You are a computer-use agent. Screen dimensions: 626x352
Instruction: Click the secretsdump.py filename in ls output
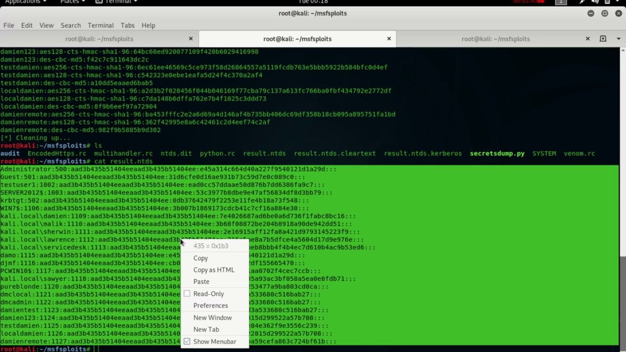point(497,154)
